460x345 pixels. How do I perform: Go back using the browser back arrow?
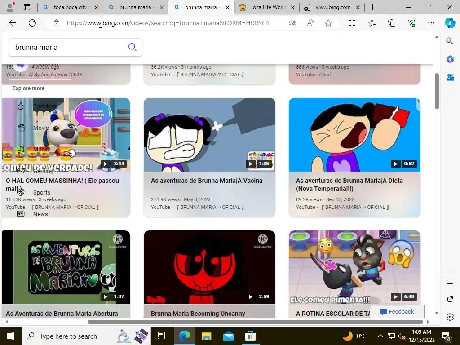click(12, 23)
